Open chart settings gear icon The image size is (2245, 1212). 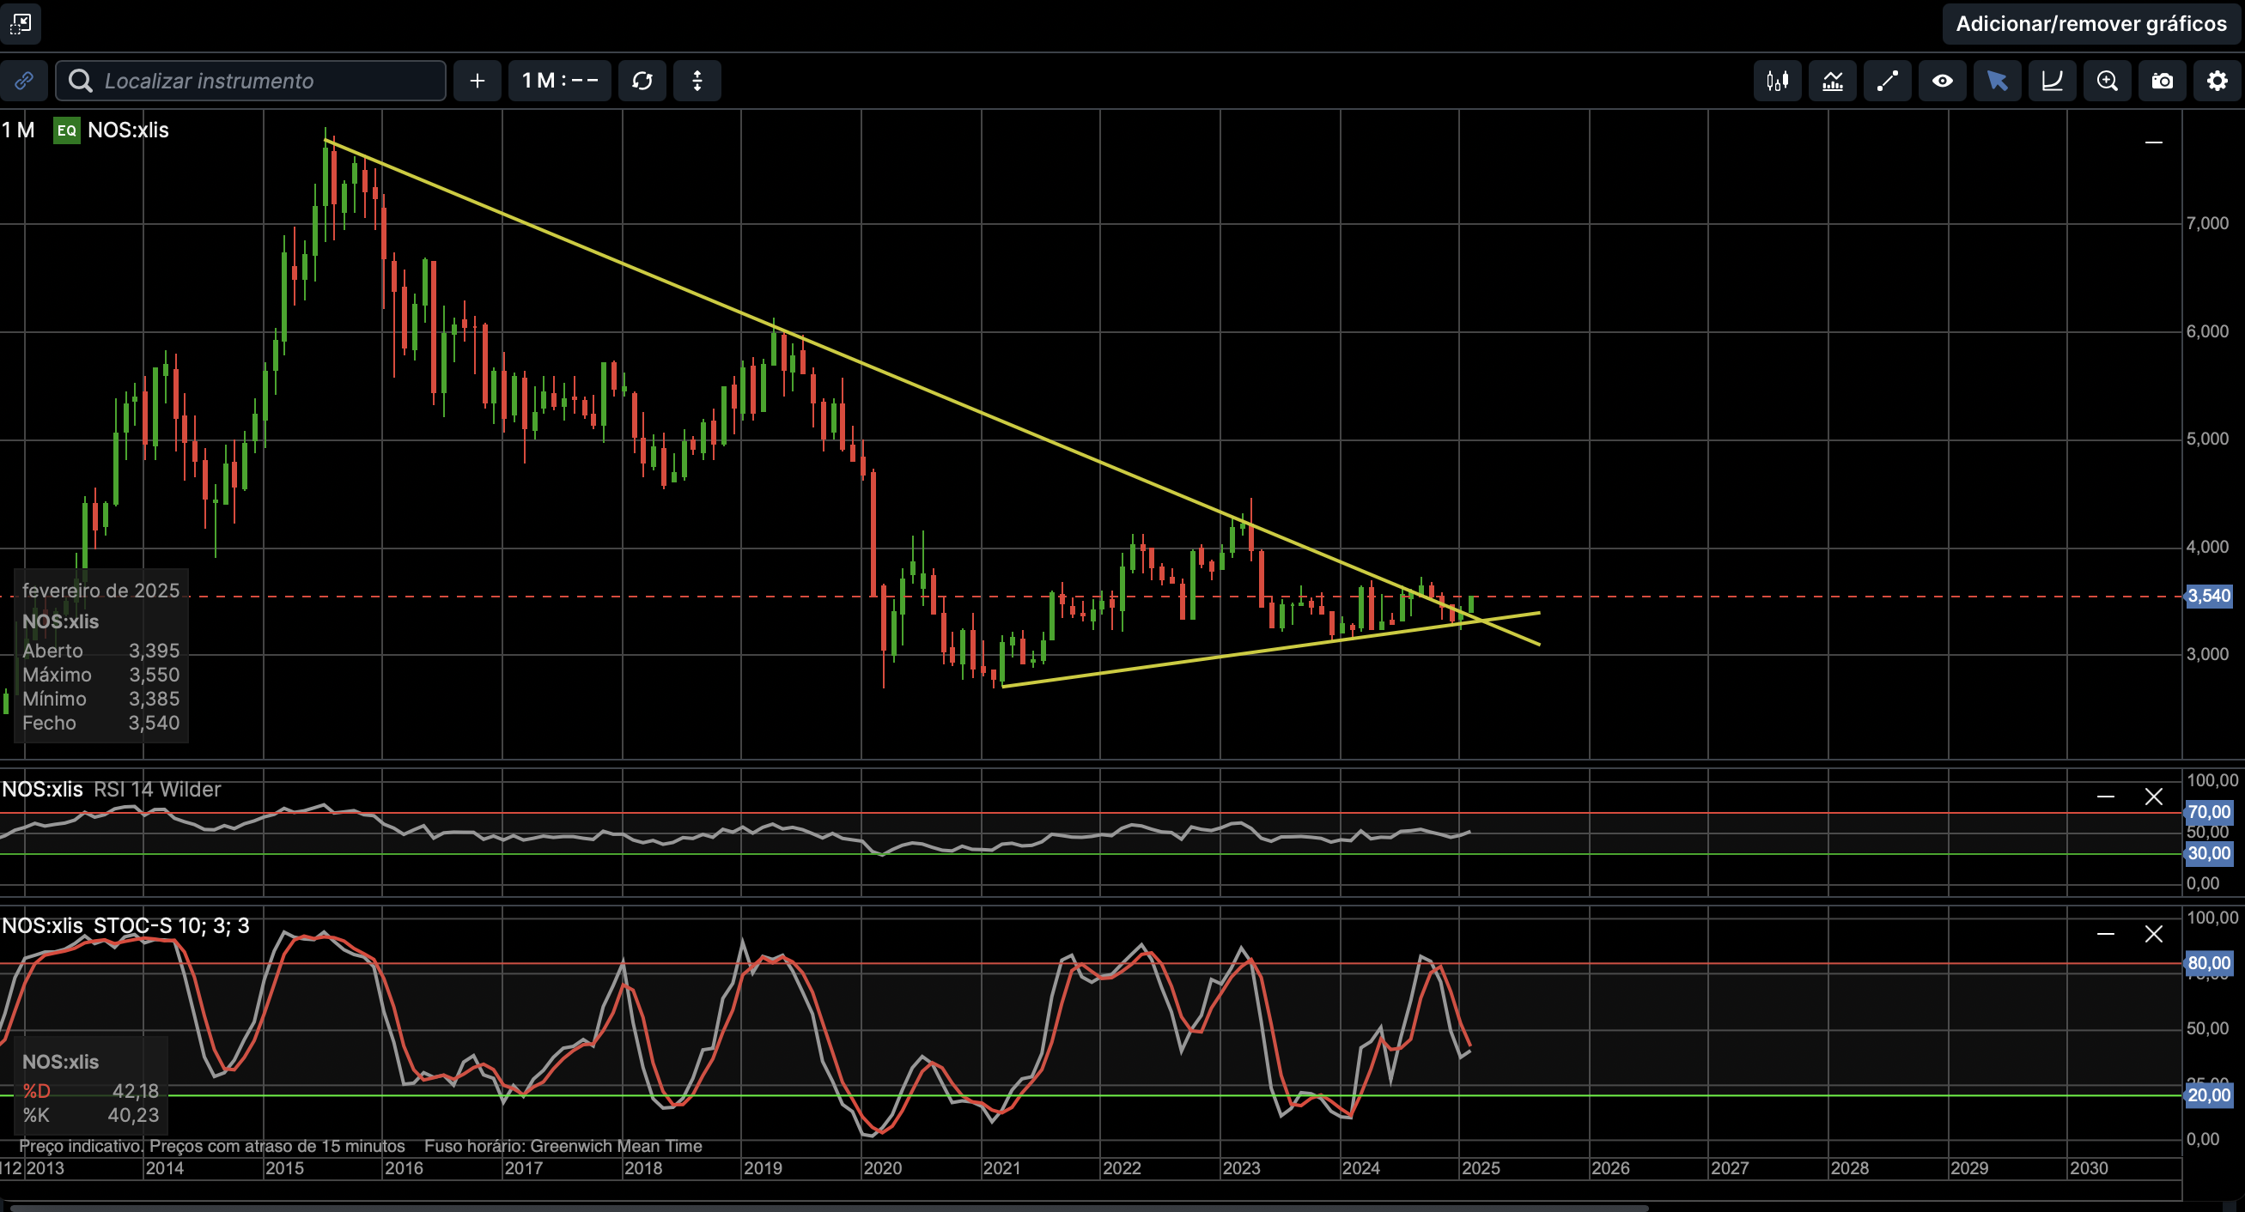tap(2217, 81)
